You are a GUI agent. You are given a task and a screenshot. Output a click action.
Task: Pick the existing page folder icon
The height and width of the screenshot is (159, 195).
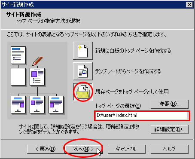(x=83, y=92)
